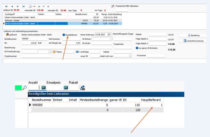
Task: Toggle the Hauptlieferant checkbox
Action: pos(64,35)
